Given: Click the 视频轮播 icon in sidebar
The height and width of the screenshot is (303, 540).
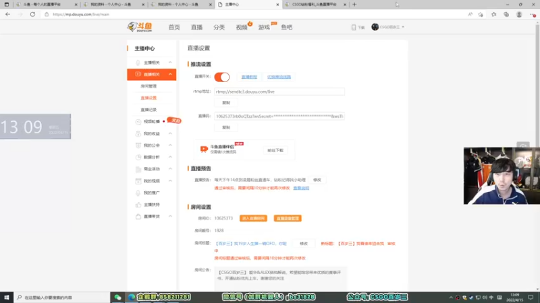Looking at the screenshot, I should tap(138, 122).
